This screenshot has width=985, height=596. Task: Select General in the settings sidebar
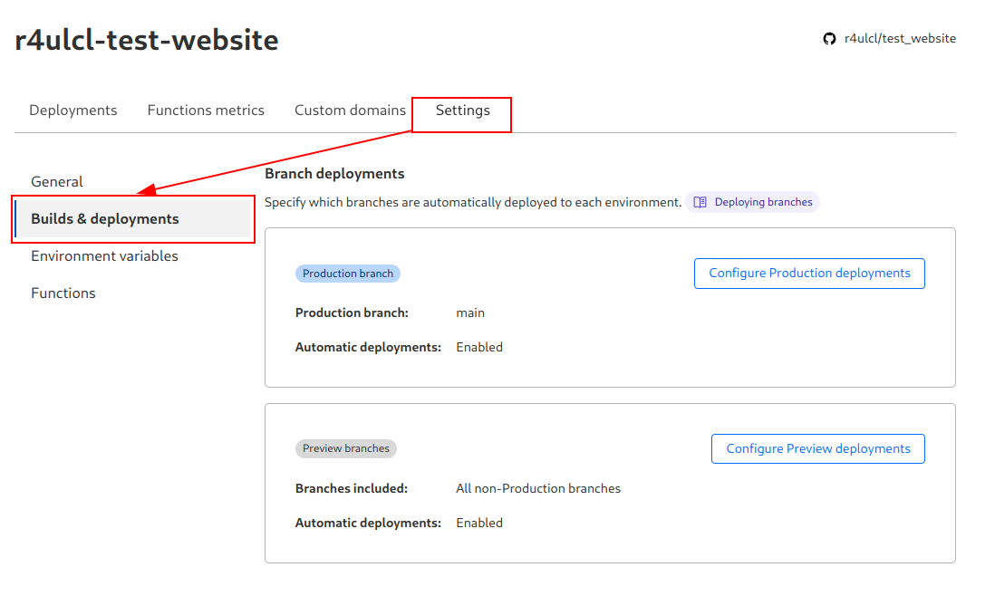[x=56, y=181]
